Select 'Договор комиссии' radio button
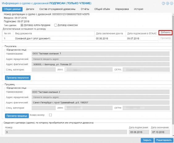Image resolution: width=174 pixels, height=143 pixels. point(55,25)
